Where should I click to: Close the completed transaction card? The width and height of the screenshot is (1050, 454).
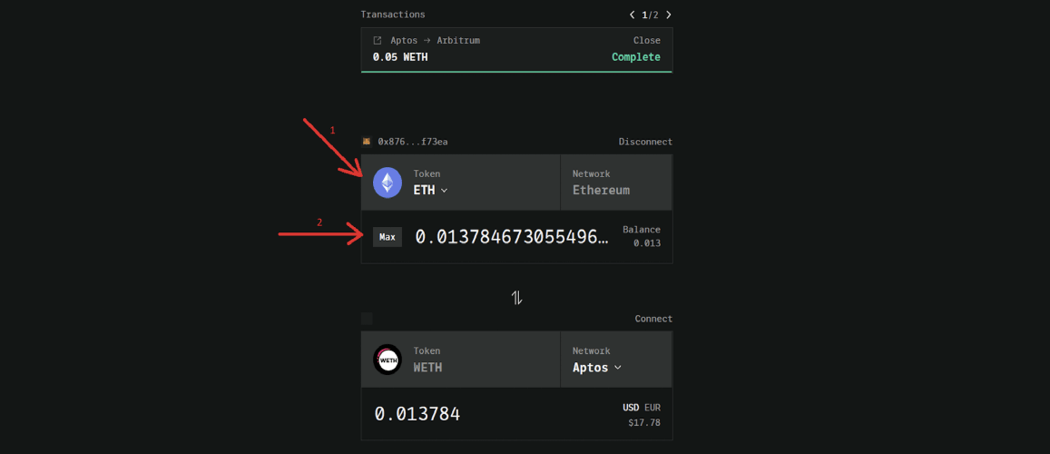click(647, 41)
